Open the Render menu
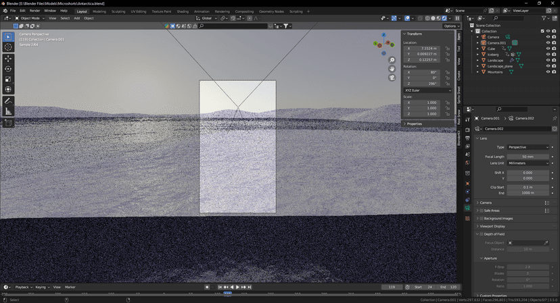560x303 pixels. point(34,11)
